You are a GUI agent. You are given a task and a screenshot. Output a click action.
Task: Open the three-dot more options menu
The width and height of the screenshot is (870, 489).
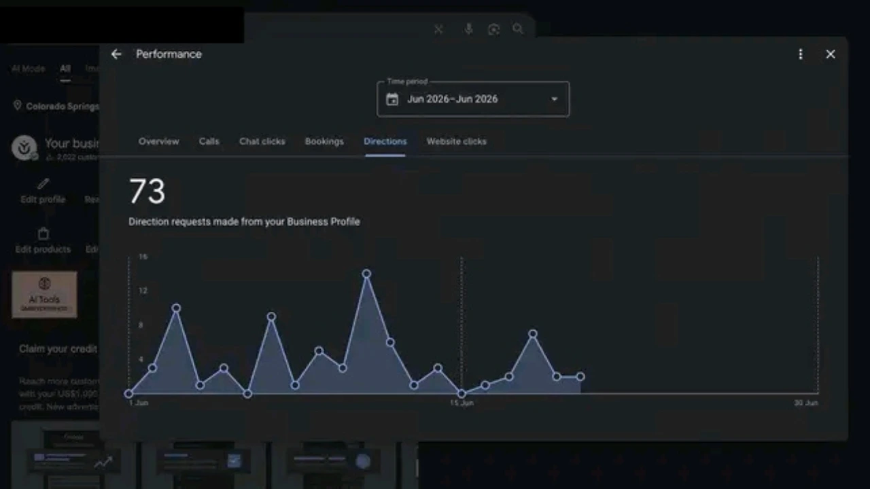click(x=801, y=54)
